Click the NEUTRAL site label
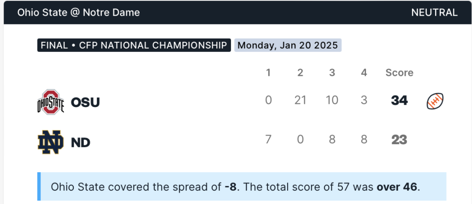 tap(434, 12)
